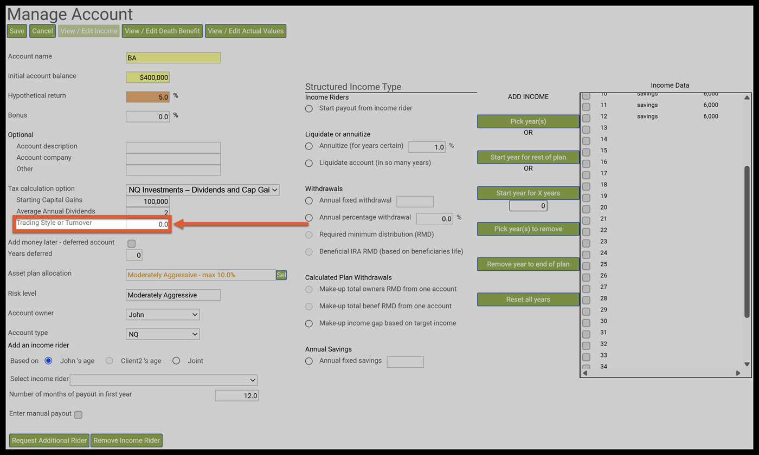Select Make-up income gap based on target income
Screen dimensions: 759x455
pyautogui.click(x=309, y=323)
